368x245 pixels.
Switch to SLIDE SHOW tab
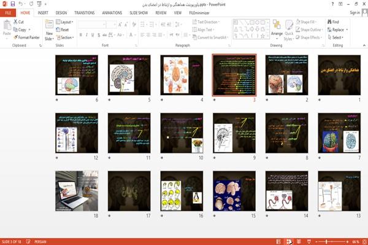[x=139, y=13]
